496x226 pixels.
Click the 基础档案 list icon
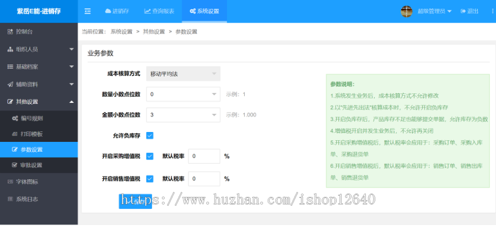pyautogui.click(x=10, y=67)
